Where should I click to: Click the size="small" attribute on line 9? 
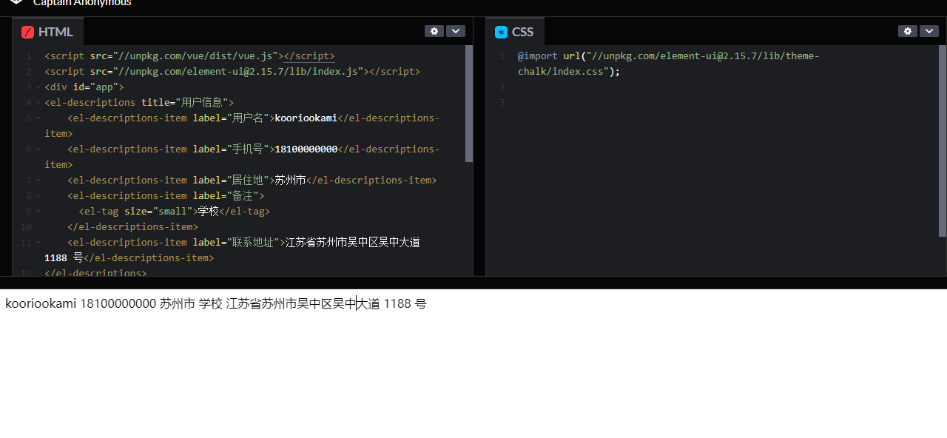tap(158, 212)
